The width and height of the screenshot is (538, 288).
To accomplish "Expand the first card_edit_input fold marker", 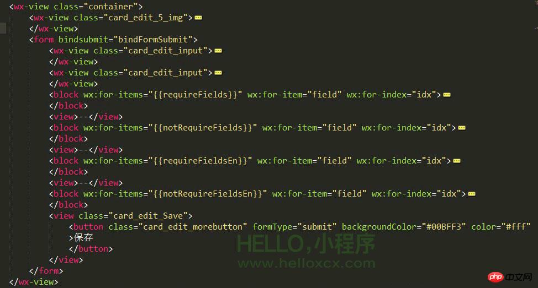I will pyautogui.click(x=218, y=51).
